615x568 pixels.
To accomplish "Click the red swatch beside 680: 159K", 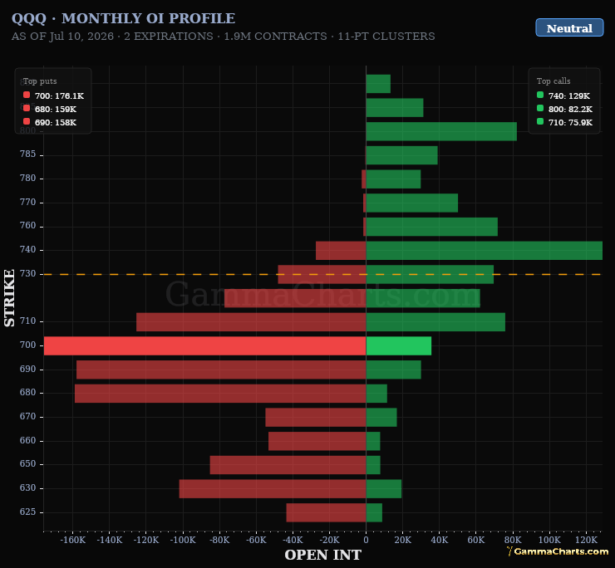I will pos(27,108).
